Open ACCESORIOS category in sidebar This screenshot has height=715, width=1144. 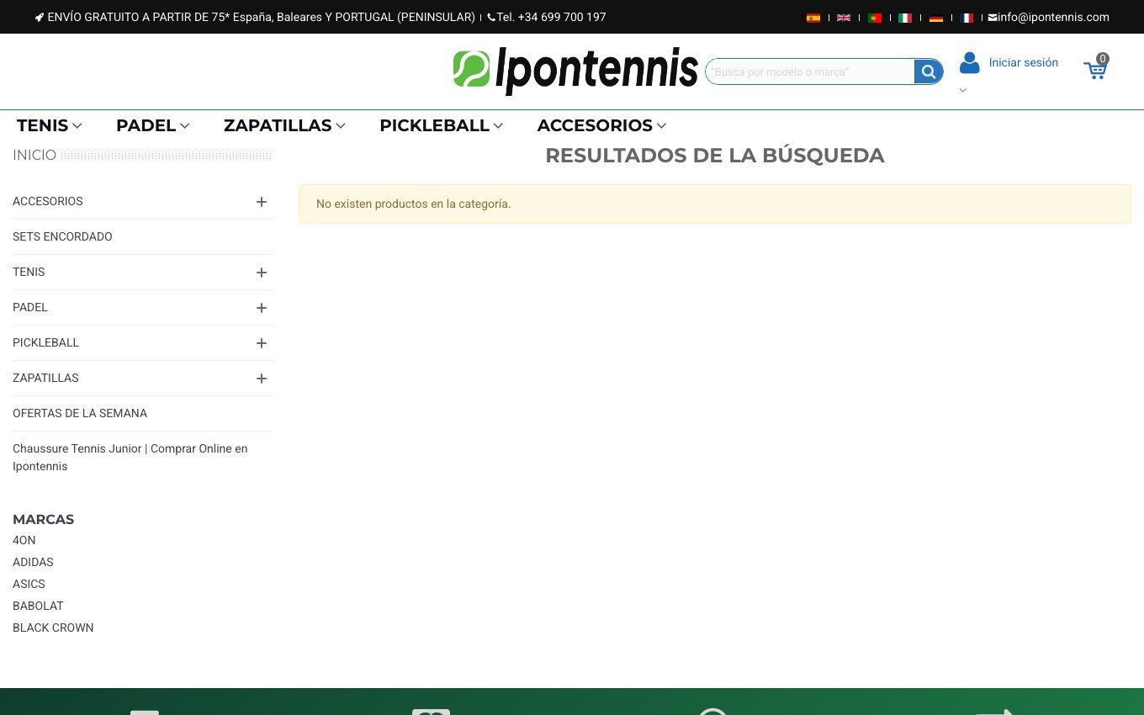tap(48, 201)
